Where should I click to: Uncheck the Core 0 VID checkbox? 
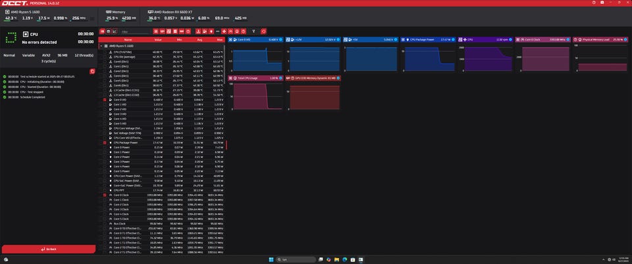(x=105, y=100)
